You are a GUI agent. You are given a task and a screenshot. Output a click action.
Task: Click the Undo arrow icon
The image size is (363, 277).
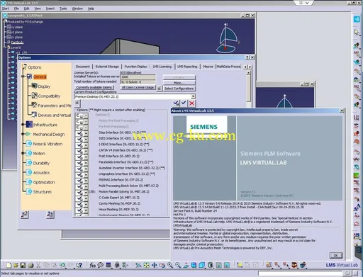tap(62, 265)
